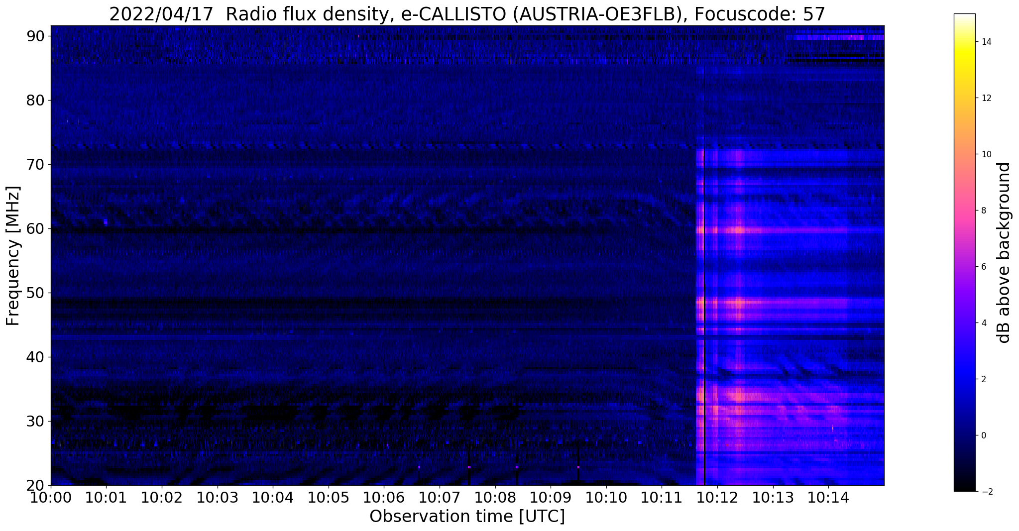1019x531 pixels.
Task: Click the 'Observation time [UTC]' x-axis label
Action: tap(467, 517)
